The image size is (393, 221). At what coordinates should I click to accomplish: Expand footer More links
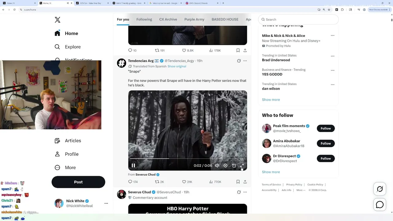(301, 190)
